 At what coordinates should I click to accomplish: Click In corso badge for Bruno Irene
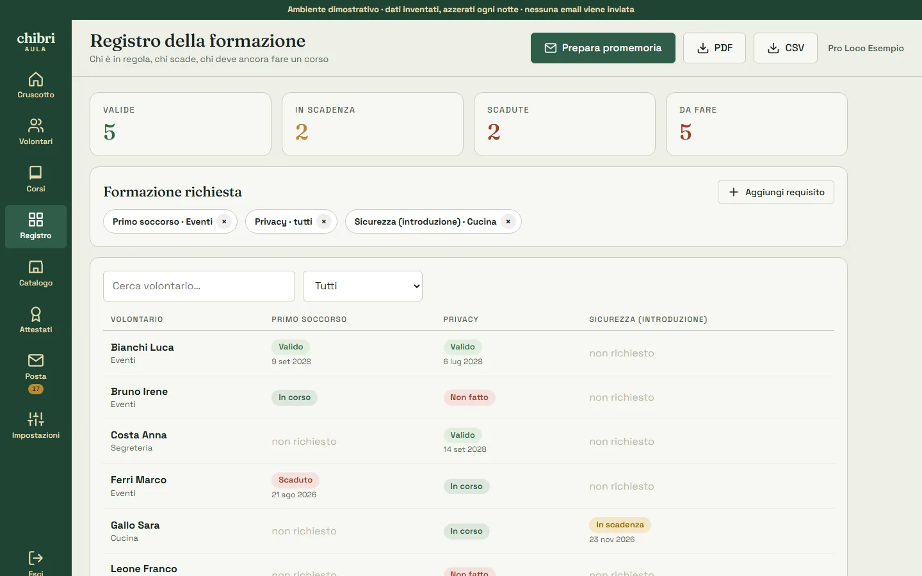(x=295, y=397)
